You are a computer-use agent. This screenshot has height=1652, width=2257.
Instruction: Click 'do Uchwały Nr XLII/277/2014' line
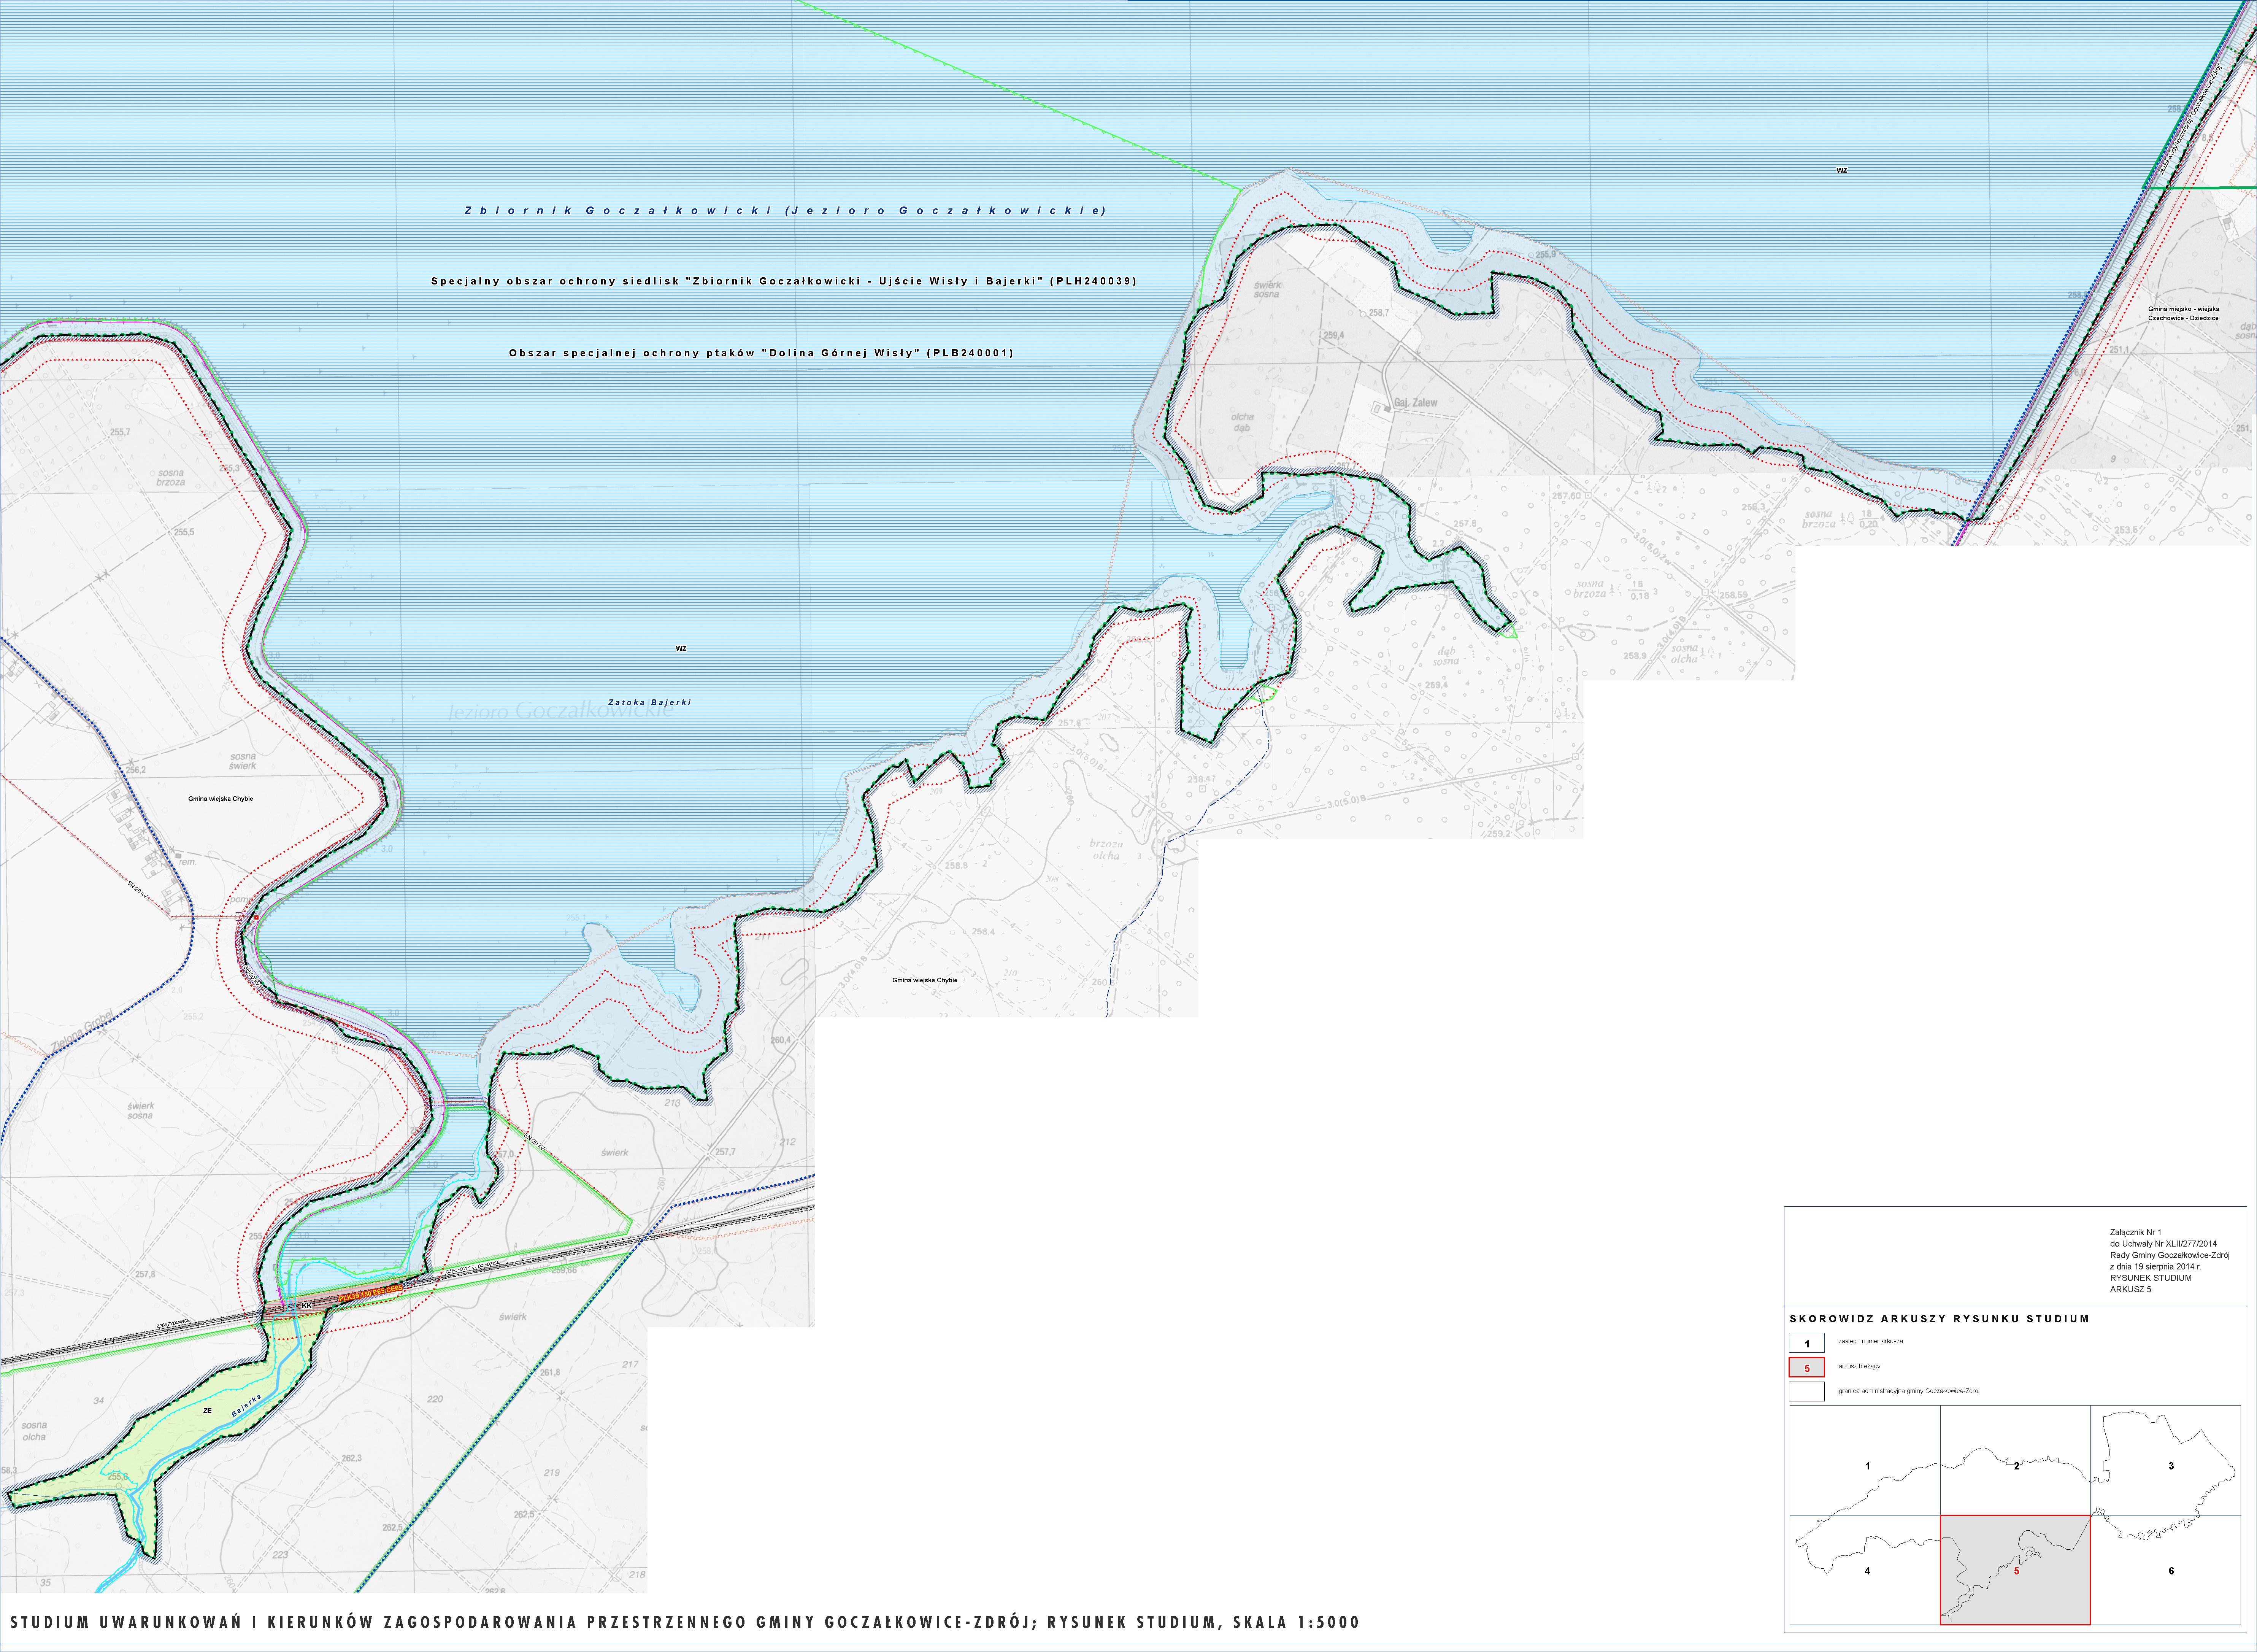[x=2163, y=1244]
